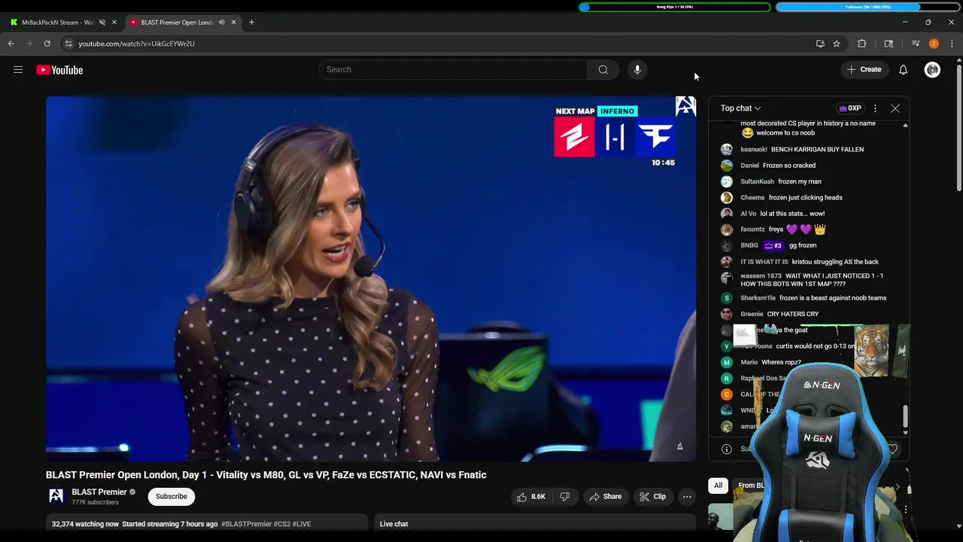Click the #LIVE hashtag
This screenshot has height=542, width=963.
[302, 524]
